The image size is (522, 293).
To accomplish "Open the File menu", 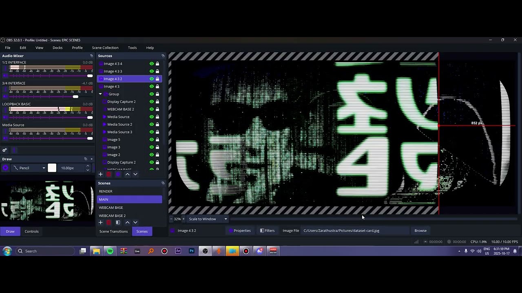I will (x=7, y=48).
